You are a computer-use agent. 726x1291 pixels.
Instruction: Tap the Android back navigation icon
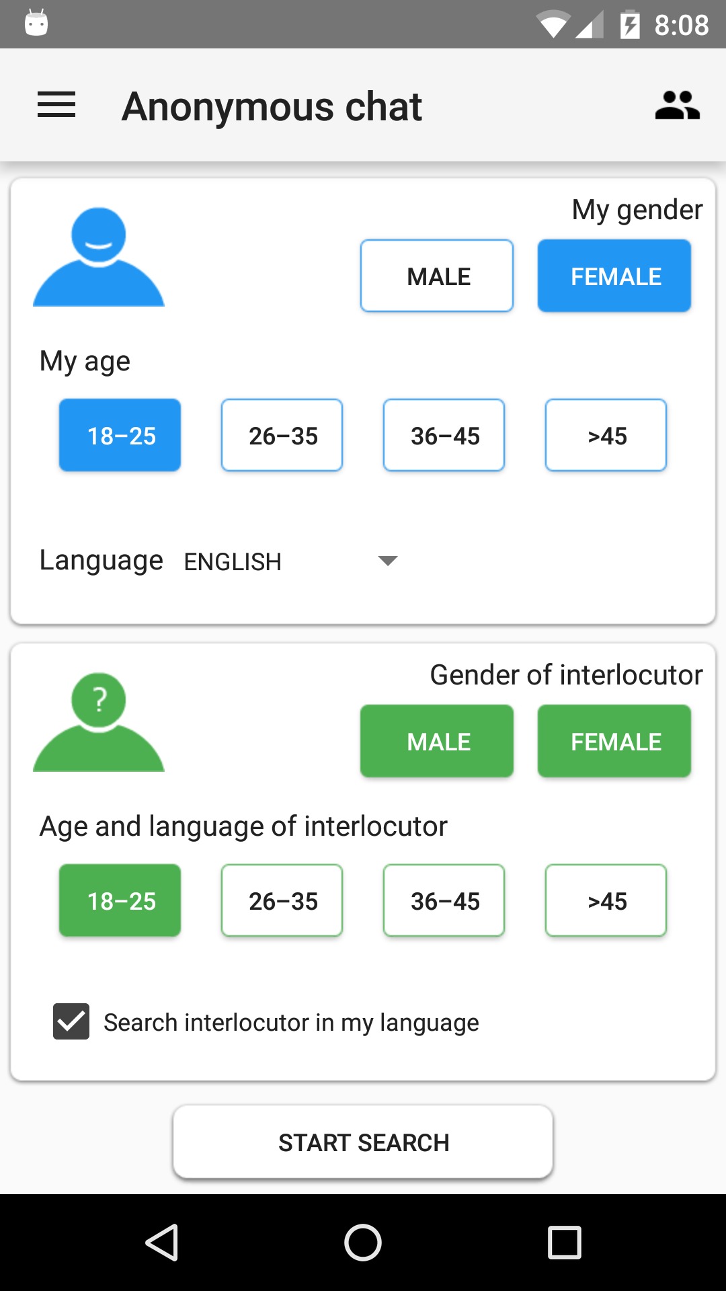[x=161, y=1242]
